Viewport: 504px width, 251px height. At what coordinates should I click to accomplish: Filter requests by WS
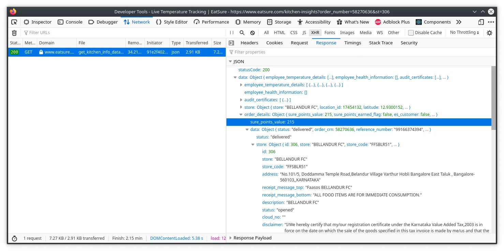point(380,33)
